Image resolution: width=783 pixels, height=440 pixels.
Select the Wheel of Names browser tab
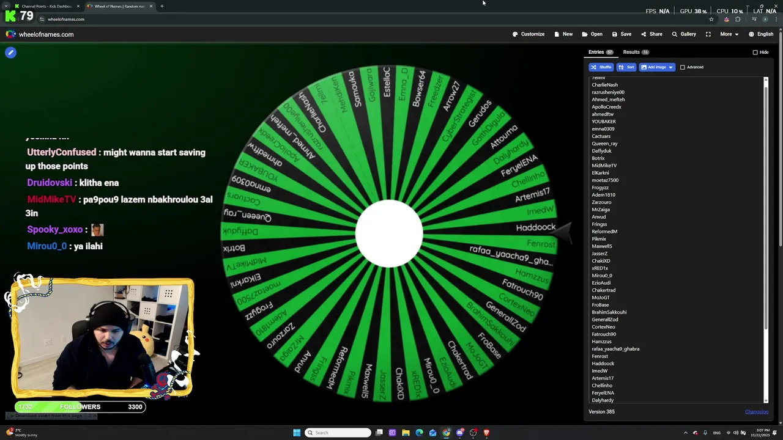tap(119, 6)
